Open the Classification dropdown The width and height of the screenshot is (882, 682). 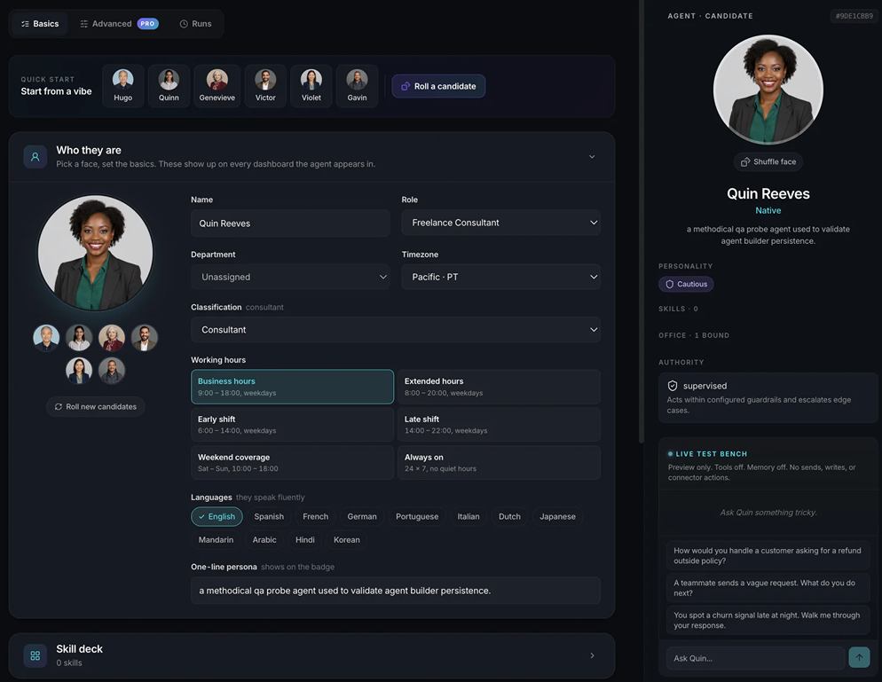point(396,330)
